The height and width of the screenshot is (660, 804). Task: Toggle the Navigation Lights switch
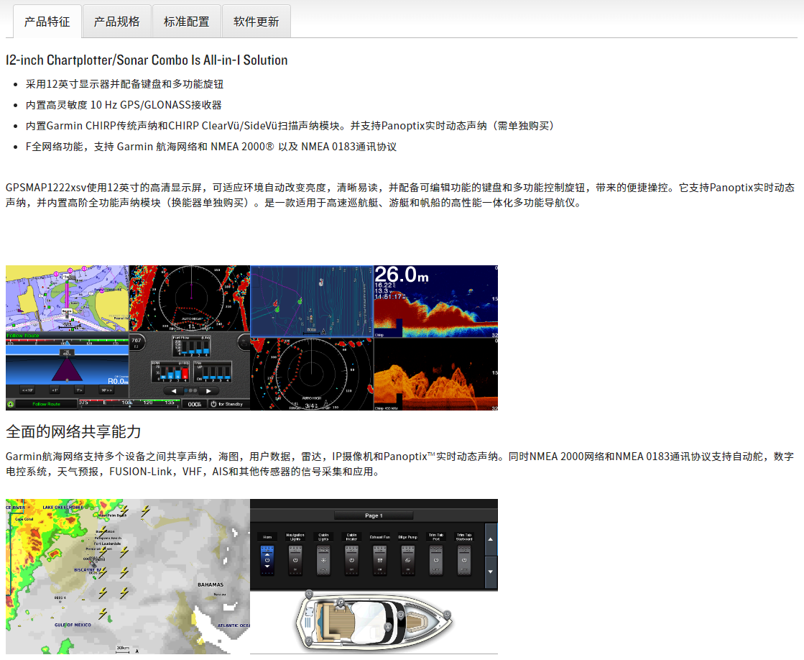[295, 559]
